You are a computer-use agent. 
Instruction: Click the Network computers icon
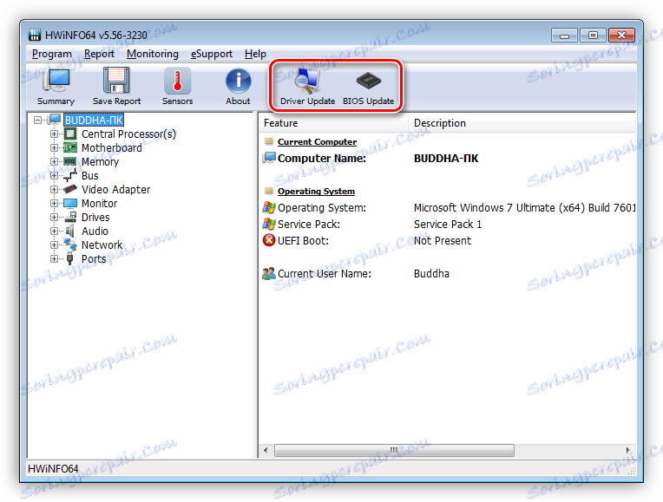tap(70, 244)
